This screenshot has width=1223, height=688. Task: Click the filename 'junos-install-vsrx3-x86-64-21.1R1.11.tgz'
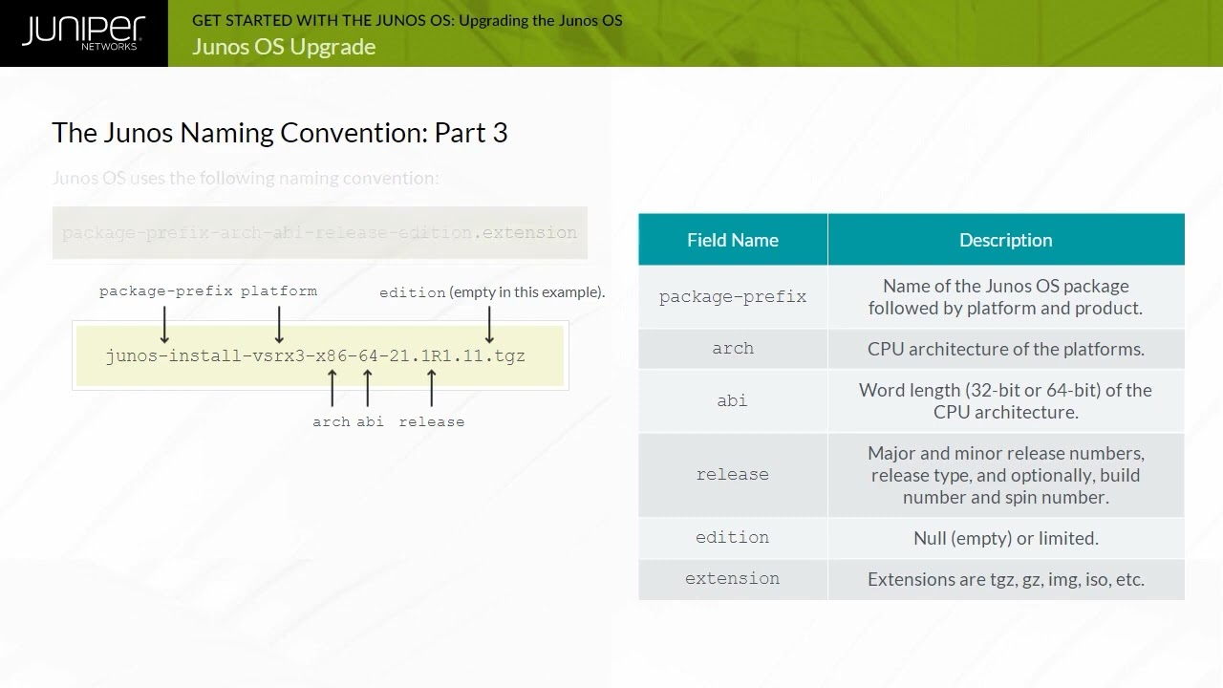315,355
